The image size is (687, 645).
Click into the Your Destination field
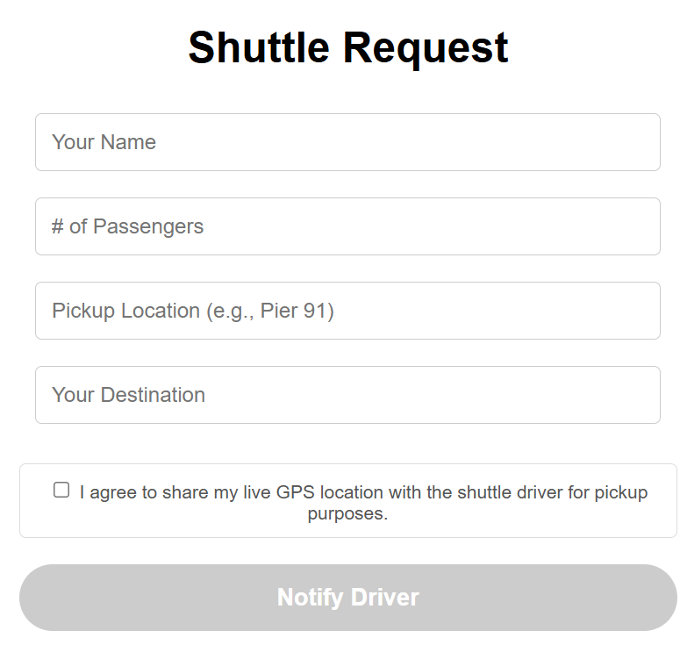point(347,395)
